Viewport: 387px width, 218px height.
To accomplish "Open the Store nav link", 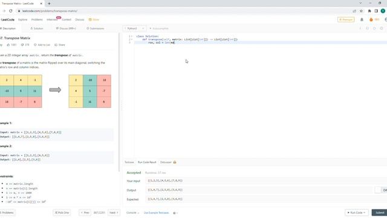I will 94,19.
